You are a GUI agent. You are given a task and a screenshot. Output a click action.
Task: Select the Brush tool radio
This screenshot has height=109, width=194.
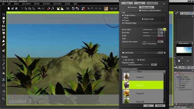click(123, 18)
